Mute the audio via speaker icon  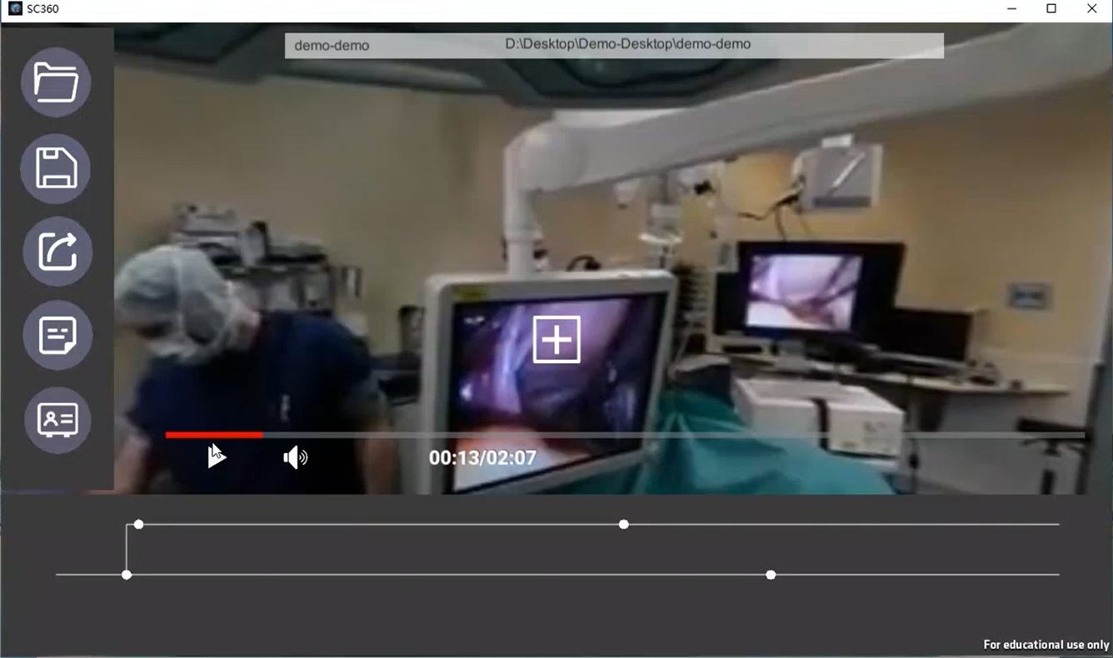pos(295,457)
